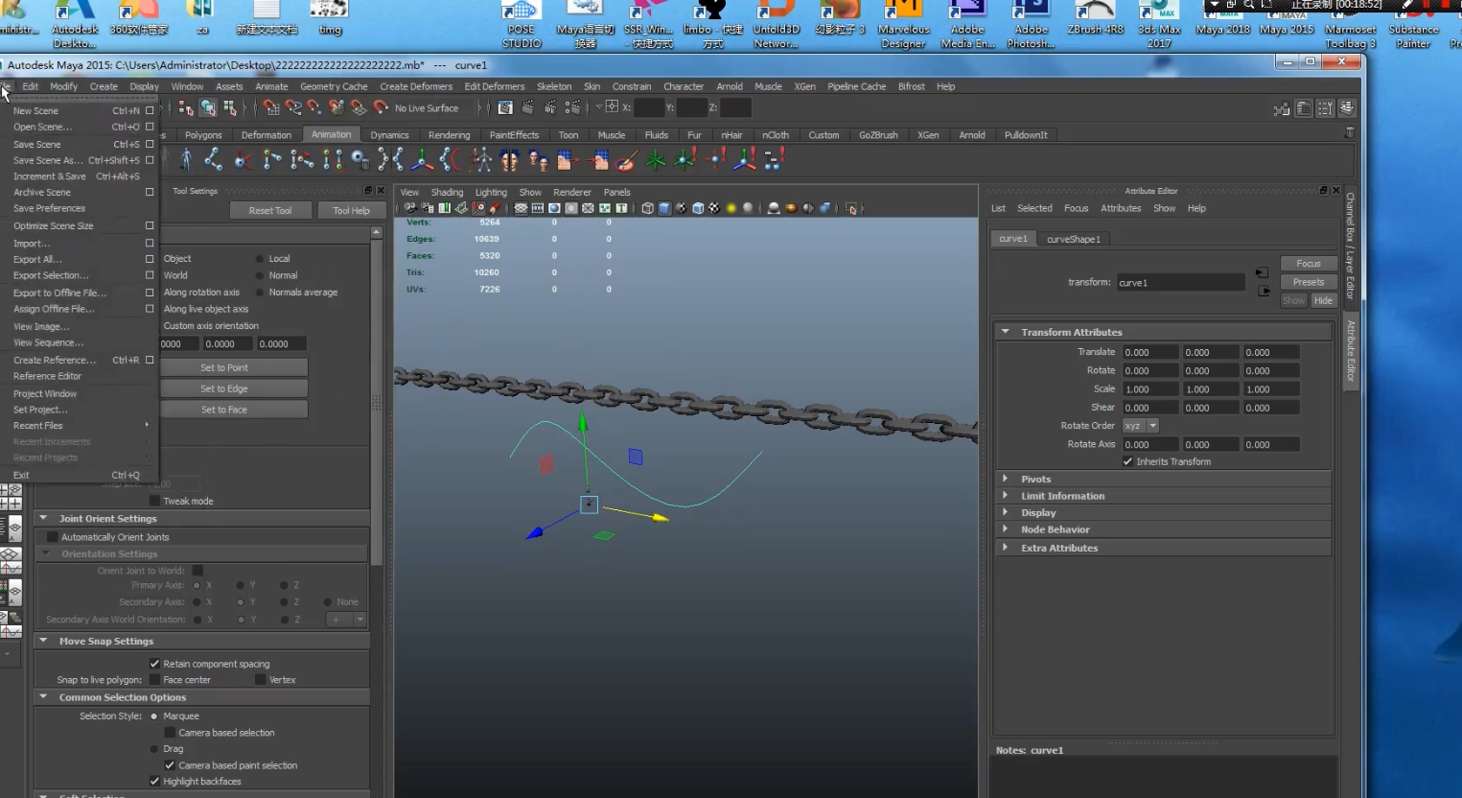Open the Rotate Order xyz dropdown
The image size is (1462, 798).
1141,426
